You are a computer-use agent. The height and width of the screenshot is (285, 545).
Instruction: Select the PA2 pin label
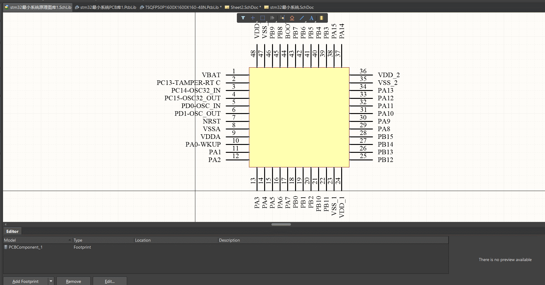(x=214, y=160)
